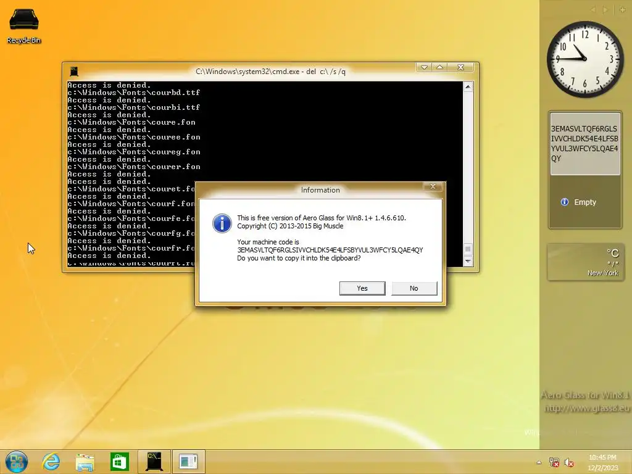
Task: Click Yes to copy machine code
Action: (x=362, y=288)
